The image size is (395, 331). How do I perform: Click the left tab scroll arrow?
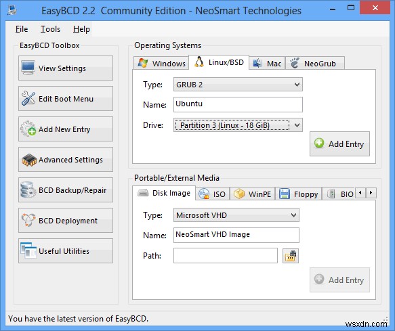click(x=360, y=193)
